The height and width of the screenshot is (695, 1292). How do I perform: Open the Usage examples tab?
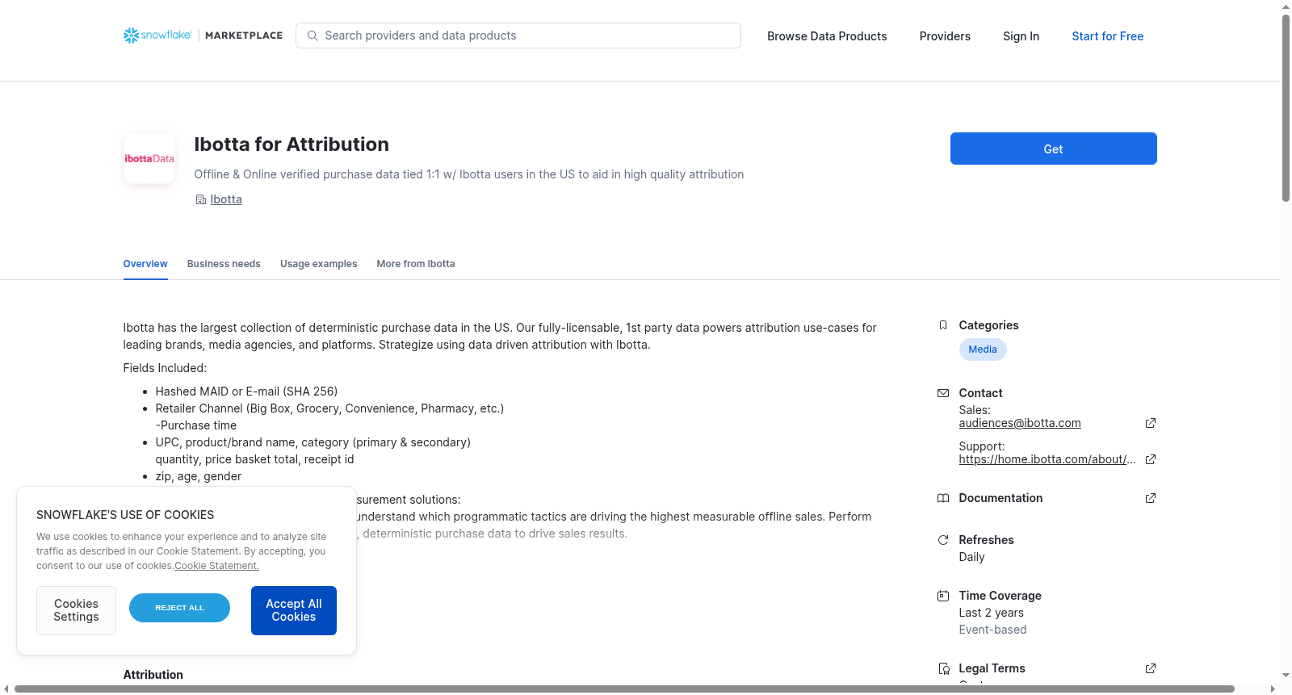tap(318, 264)
